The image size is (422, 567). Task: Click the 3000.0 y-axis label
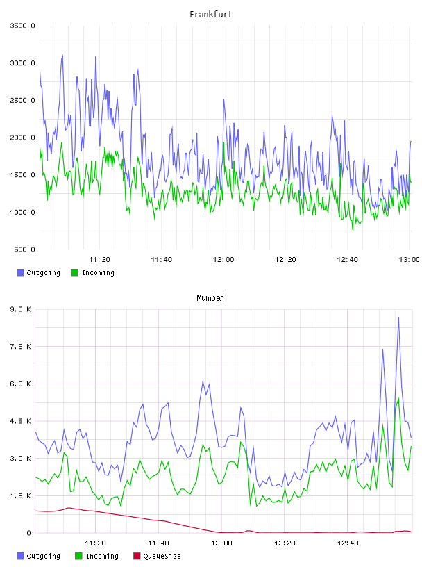pos(23,63)
